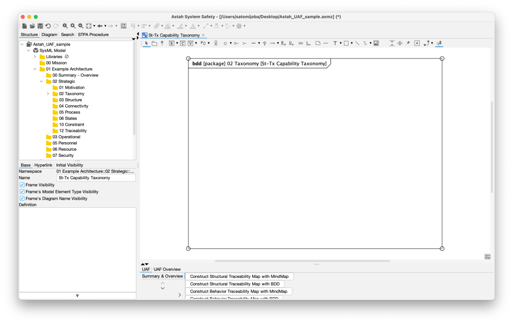
Task: Uncheck Frame's Model Element Type Visibility
Action: [x=22, y=192]
